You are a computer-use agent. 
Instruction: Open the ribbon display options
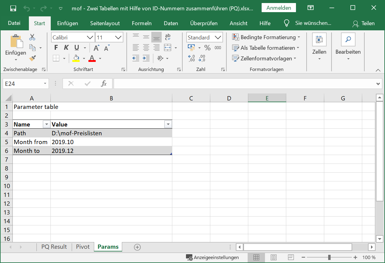(x=310, y=8)
